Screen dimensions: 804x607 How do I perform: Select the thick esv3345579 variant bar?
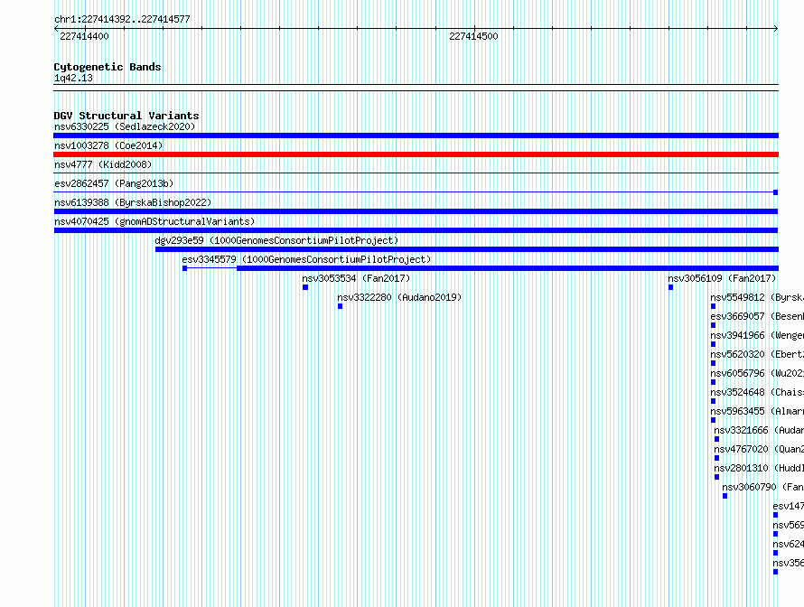click(x=508, y=268)
